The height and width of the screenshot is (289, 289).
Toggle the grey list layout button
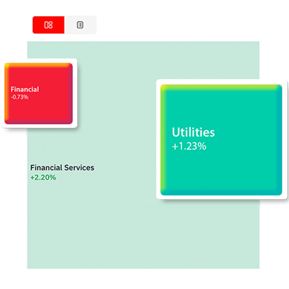coord(80,25)
